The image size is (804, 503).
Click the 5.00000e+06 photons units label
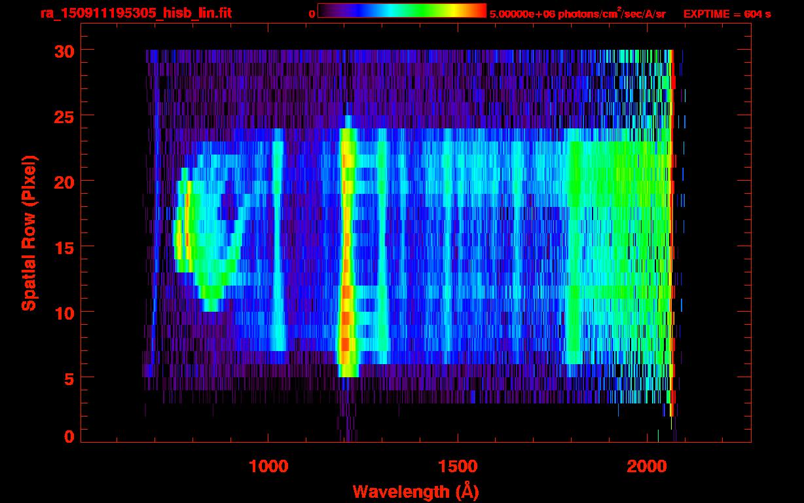pyautogui.click(x=577, y=13)
